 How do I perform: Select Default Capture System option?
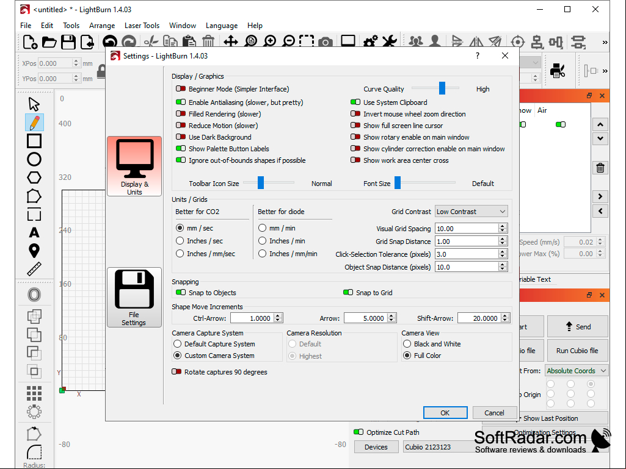[177, 344]
